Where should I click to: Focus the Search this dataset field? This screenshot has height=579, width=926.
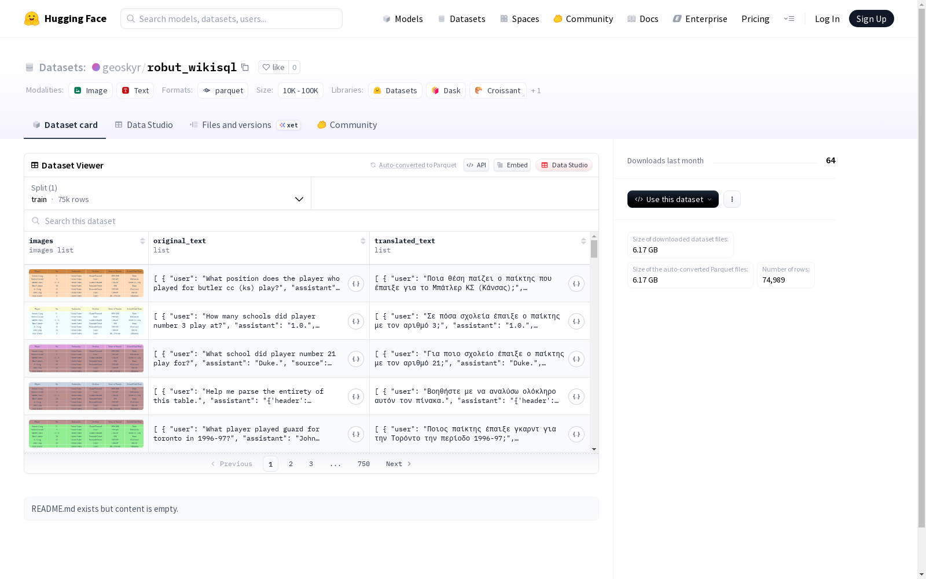[311, 221]
